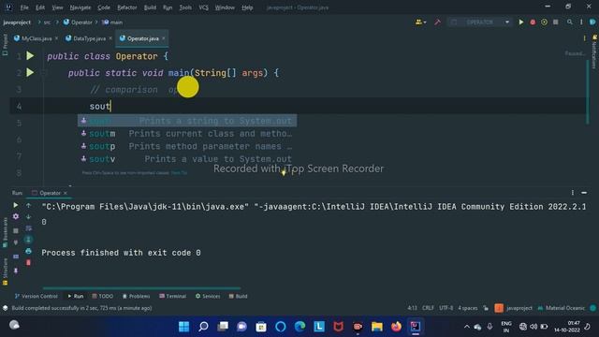Open File Explorer from the taskbar
This screenshot has height=337, width=599.
pos(376,327)
